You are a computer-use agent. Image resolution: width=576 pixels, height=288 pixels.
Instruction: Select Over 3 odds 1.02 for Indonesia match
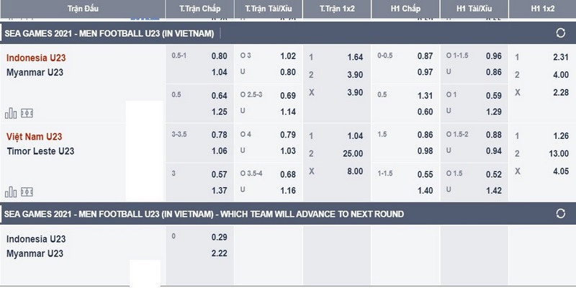(287, 56)
